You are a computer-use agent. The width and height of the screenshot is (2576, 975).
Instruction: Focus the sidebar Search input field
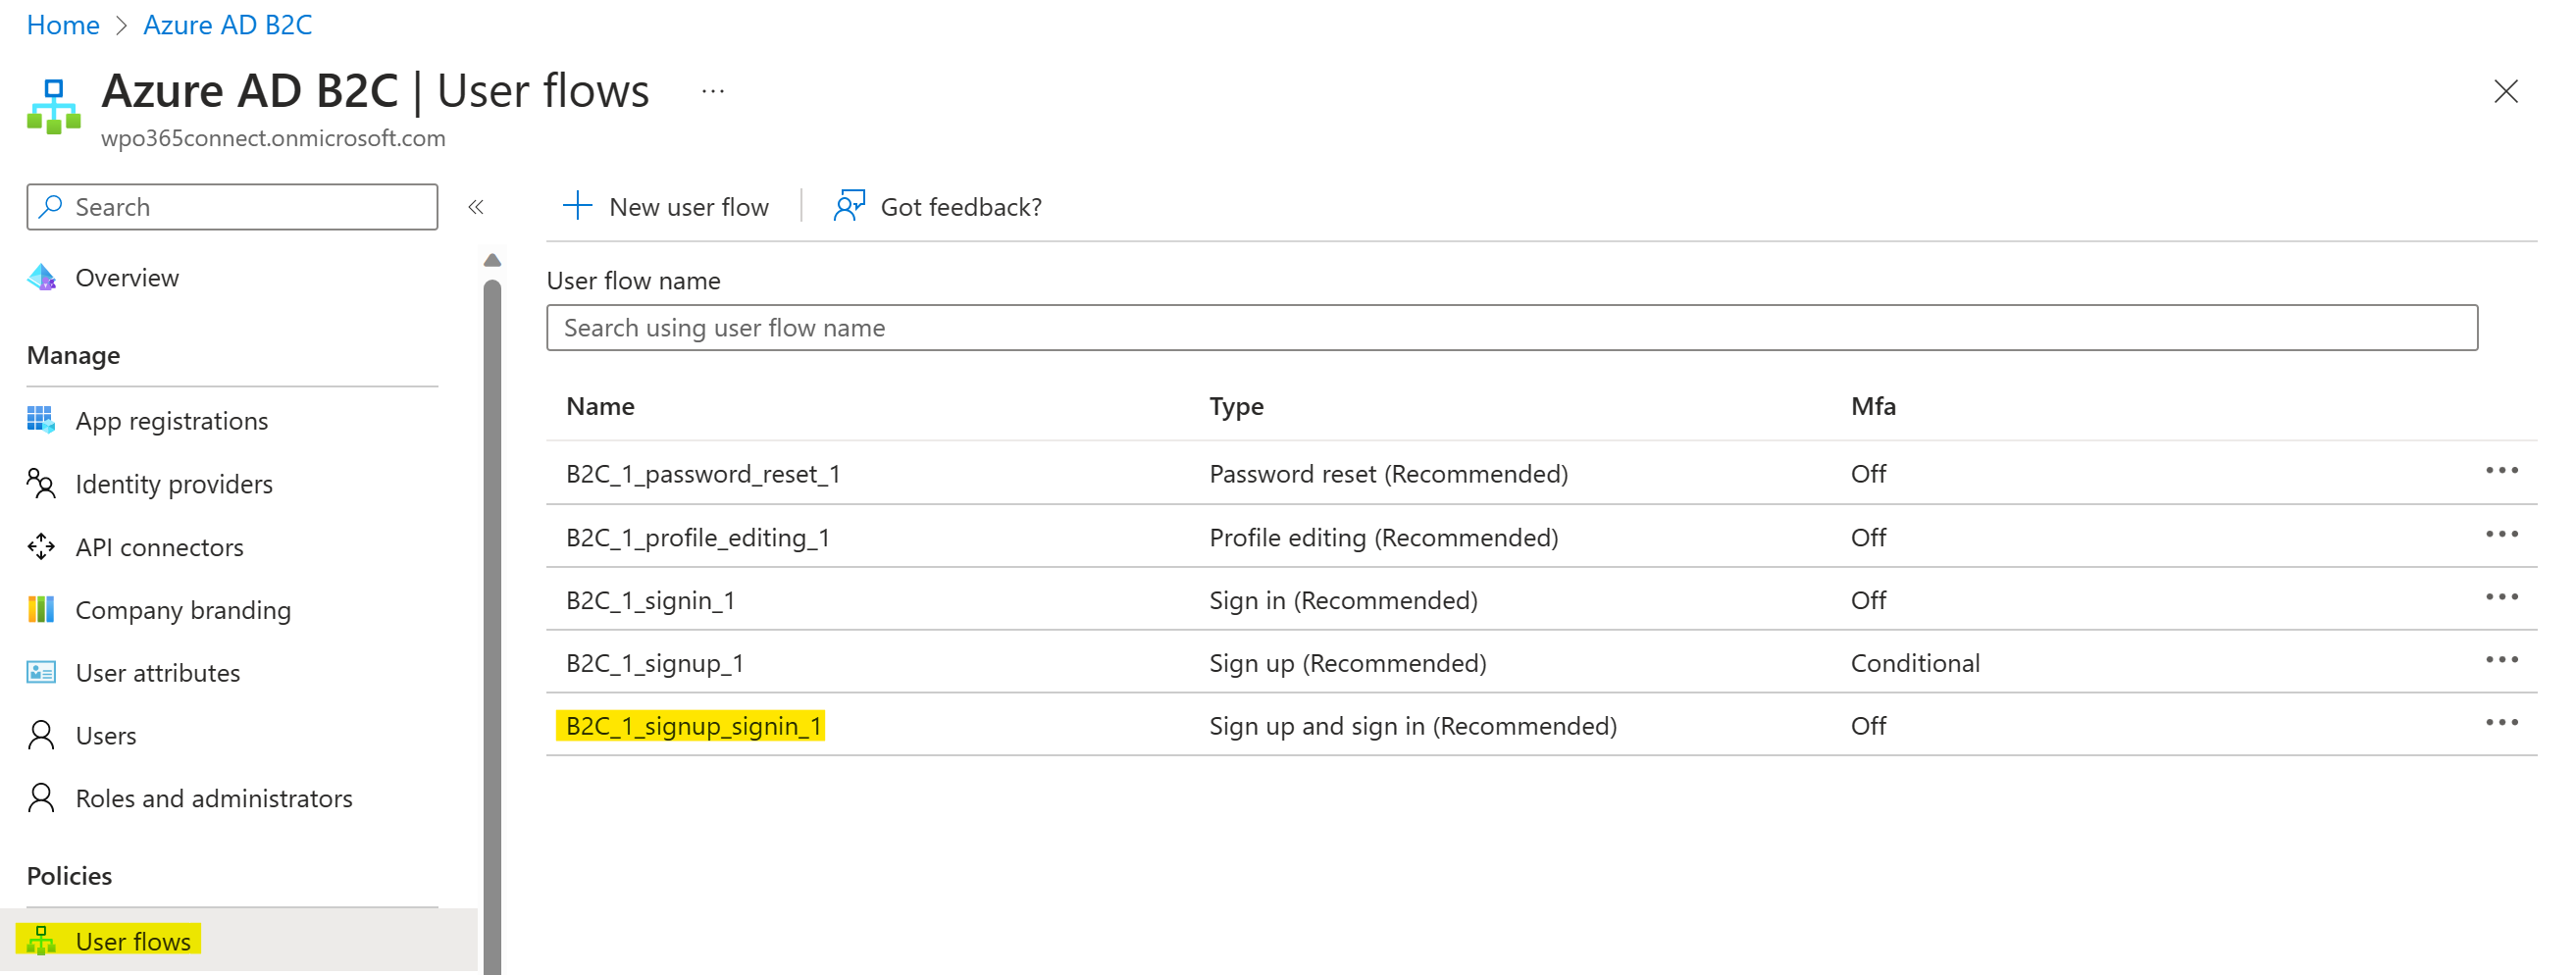coord(232,207)
